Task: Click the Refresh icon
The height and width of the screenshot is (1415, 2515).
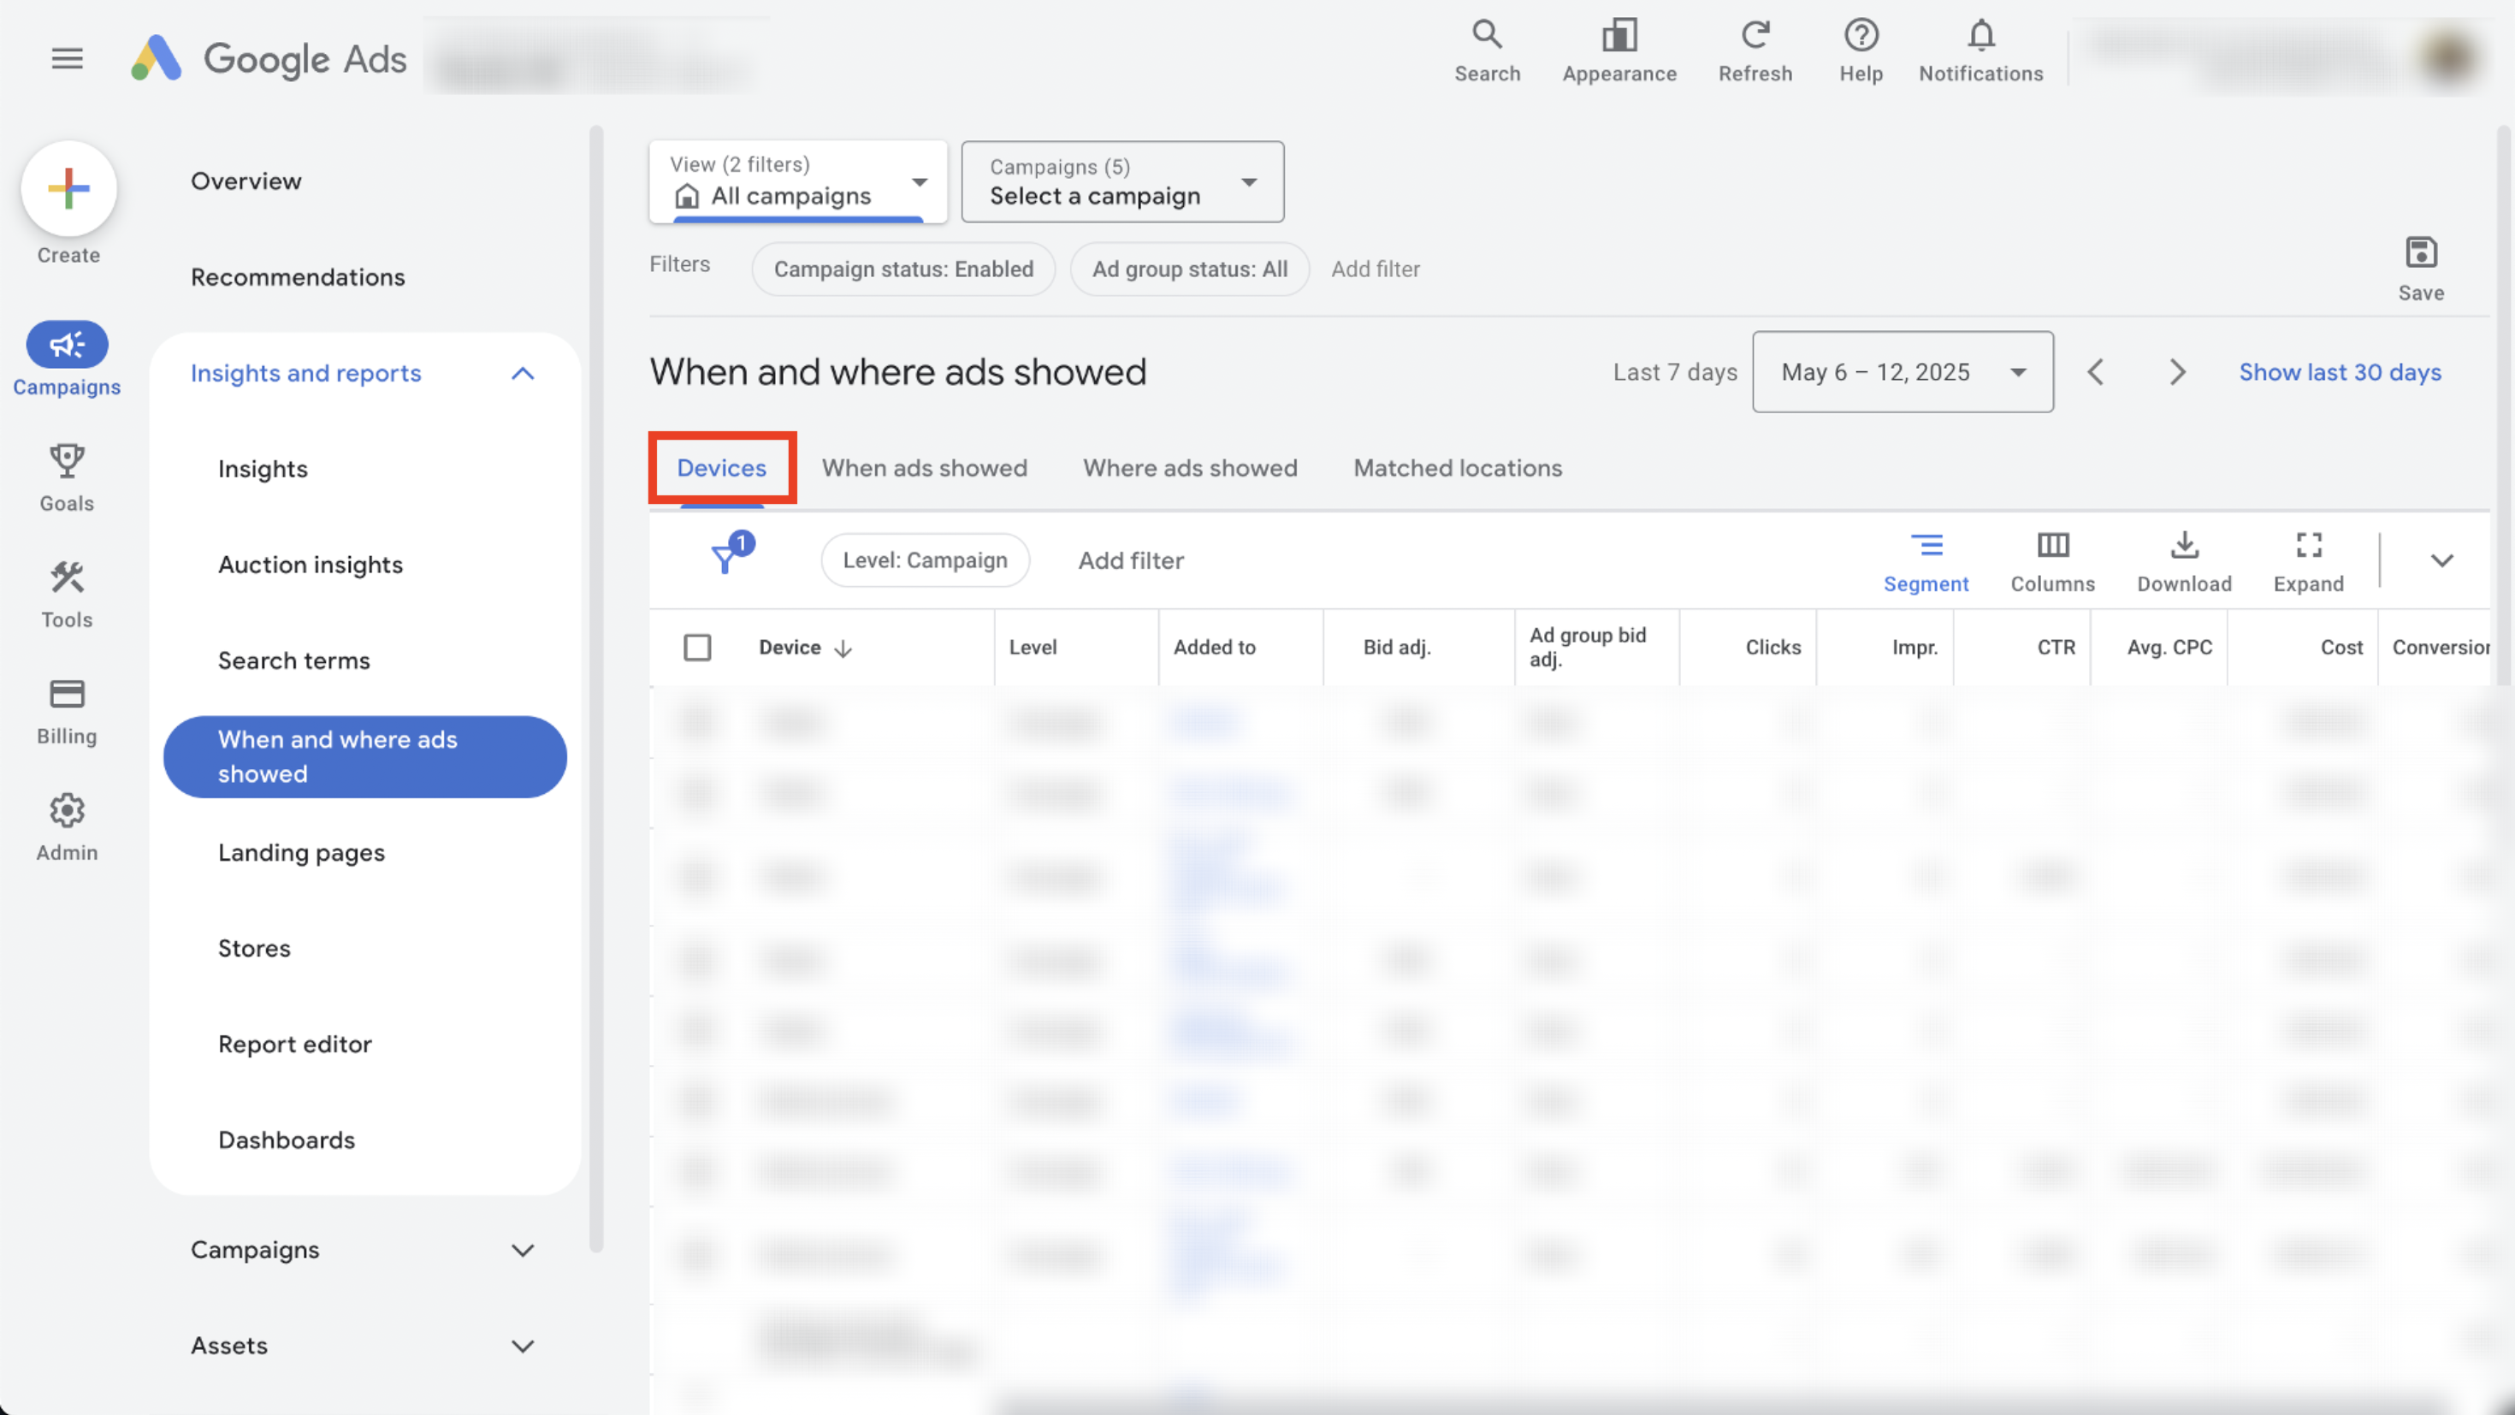Action: [1755, 50]
